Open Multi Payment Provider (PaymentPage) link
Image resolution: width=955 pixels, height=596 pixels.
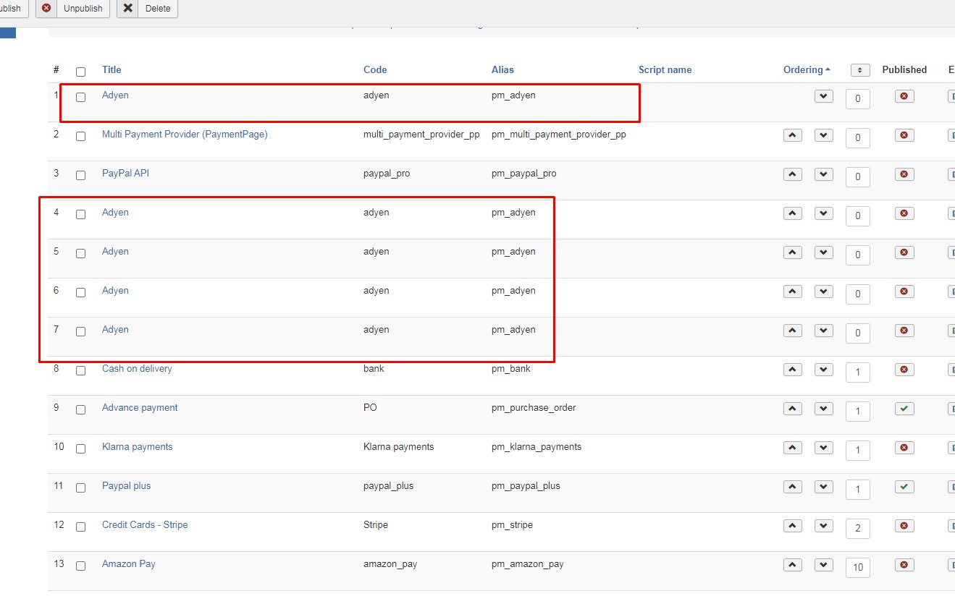click(185, 135)
